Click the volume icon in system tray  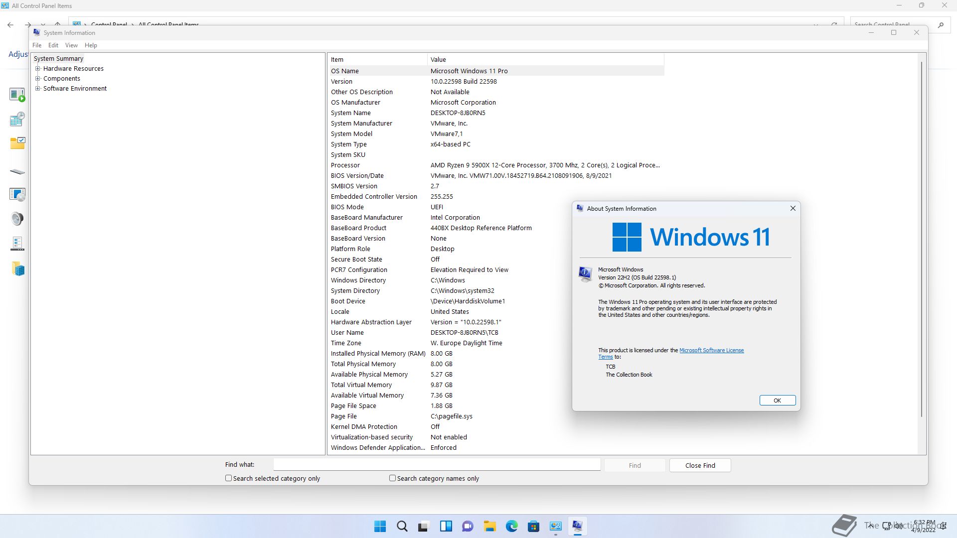[898, 526]
